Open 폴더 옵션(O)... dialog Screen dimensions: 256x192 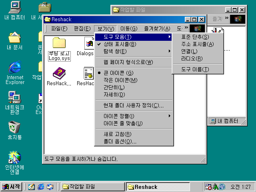[133, 141]
